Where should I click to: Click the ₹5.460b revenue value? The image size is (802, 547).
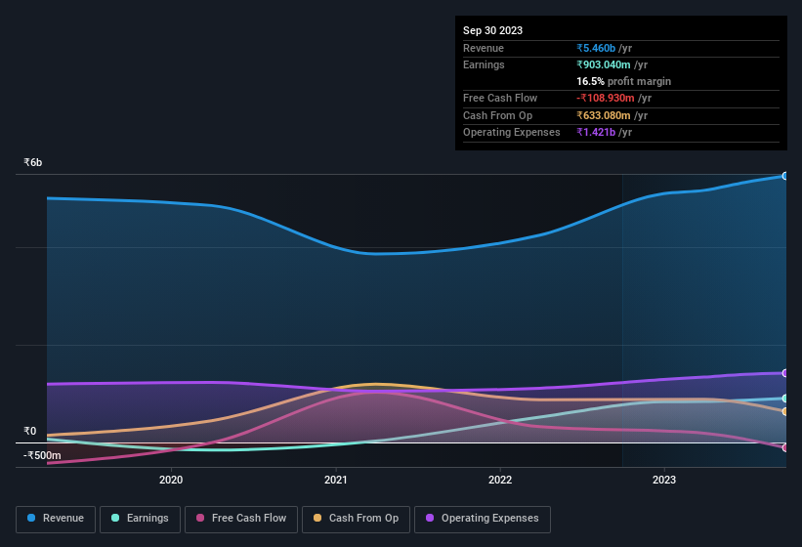point(596,48)
